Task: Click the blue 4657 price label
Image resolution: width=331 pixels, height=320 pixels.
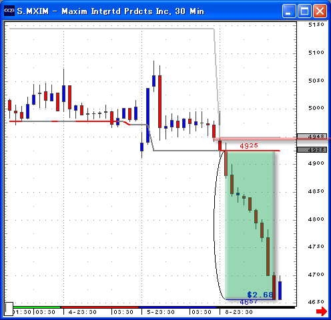Action: tap(248, 302)
